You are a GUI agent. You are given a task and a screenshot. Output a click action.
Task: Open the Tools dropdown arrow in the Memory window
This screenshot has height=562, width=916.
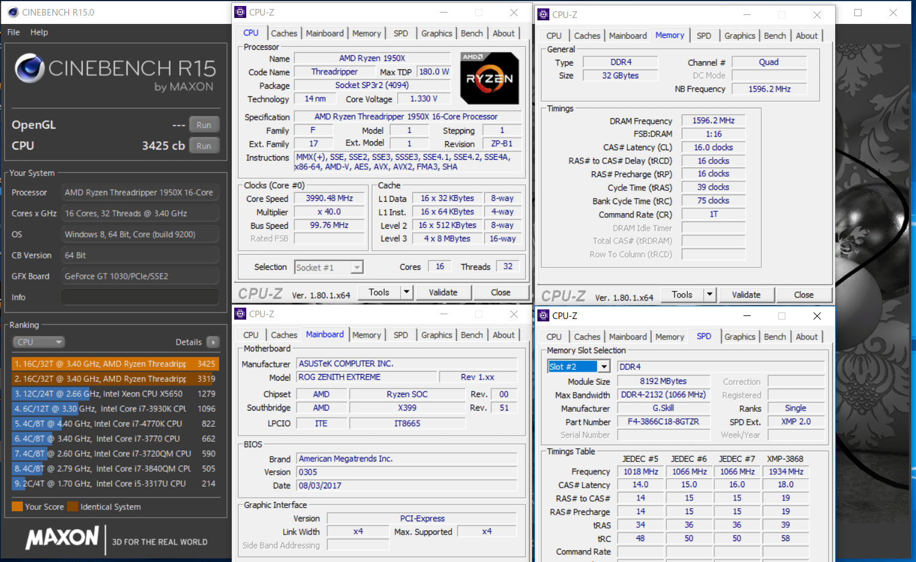(710, 294)
